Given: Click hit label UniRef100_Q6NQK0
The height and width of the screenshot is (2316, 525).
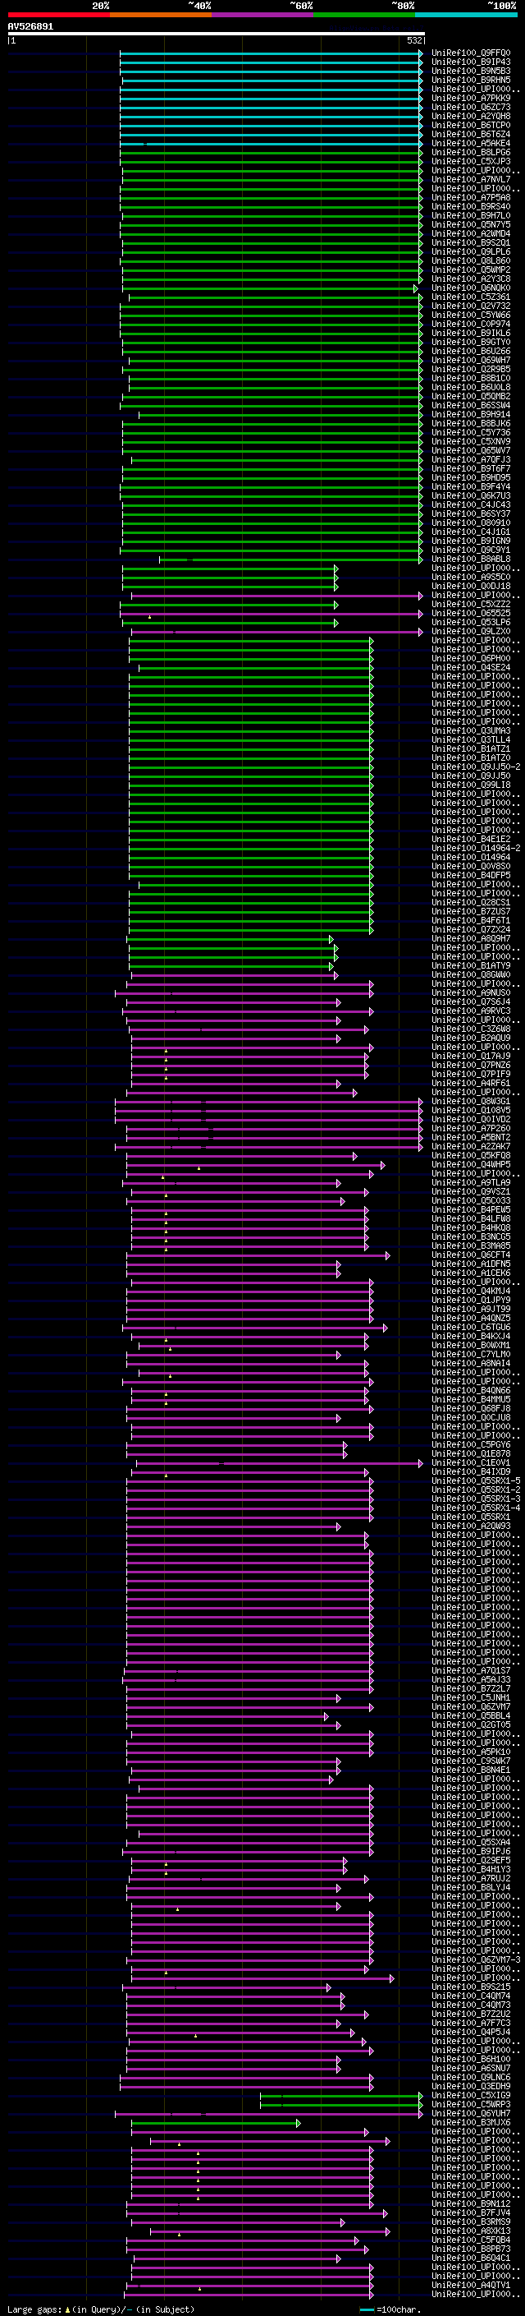Looking at the screenshot, I should click(x=471, y=288).
